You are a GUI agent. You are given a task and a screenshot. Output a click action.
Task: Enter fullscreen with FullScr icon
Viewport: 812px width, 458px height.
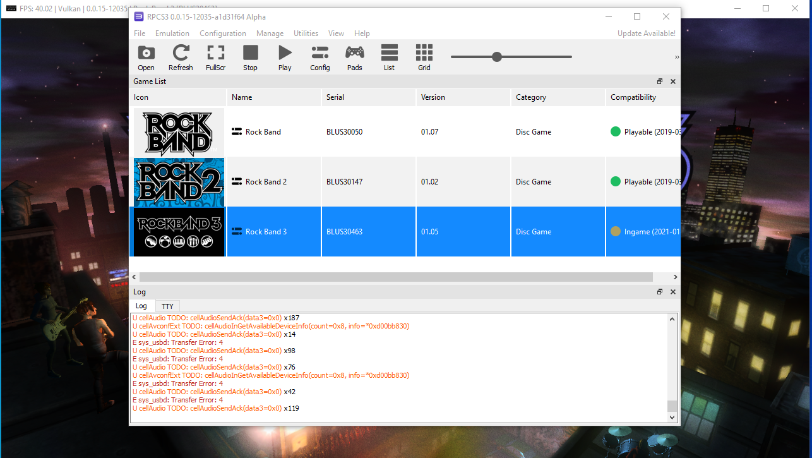[216, 57]
